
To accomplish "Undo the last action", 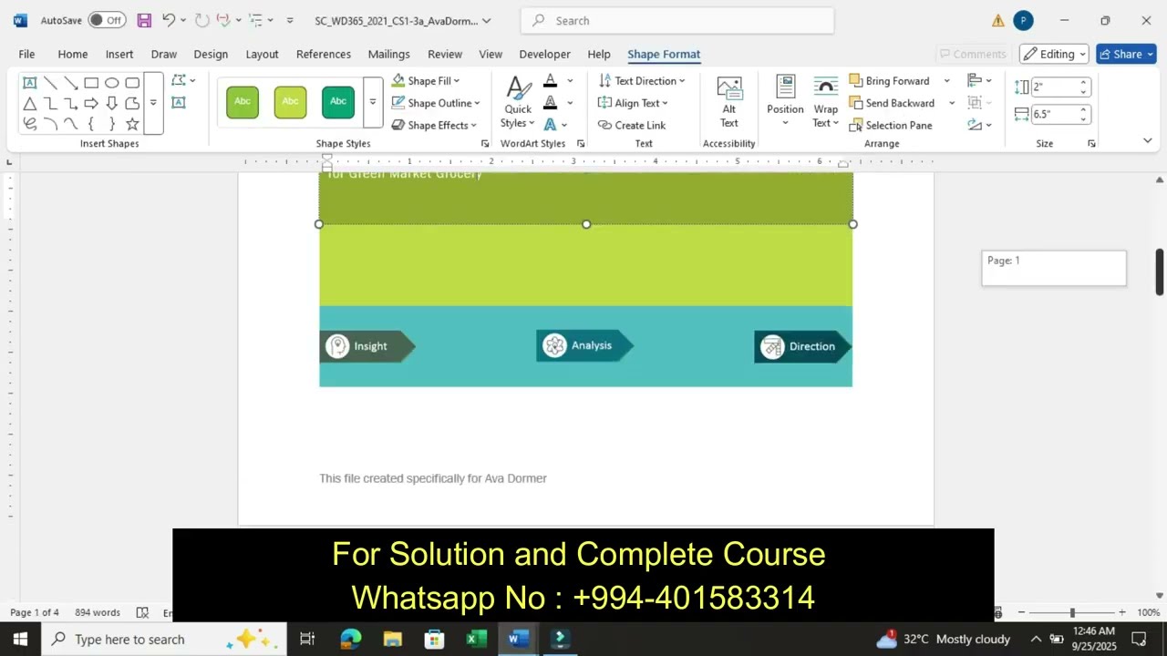I will (x=169, y=20).
